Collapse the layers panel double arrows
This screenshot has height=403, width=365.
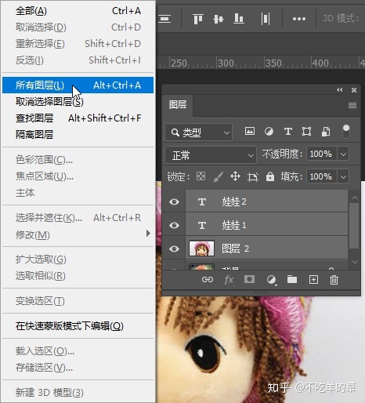coord(340,90)
